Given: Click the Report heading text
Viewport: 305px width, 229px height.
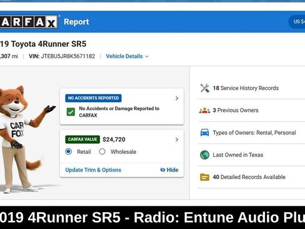Looking at the screenshot, I should pos(76,22).
